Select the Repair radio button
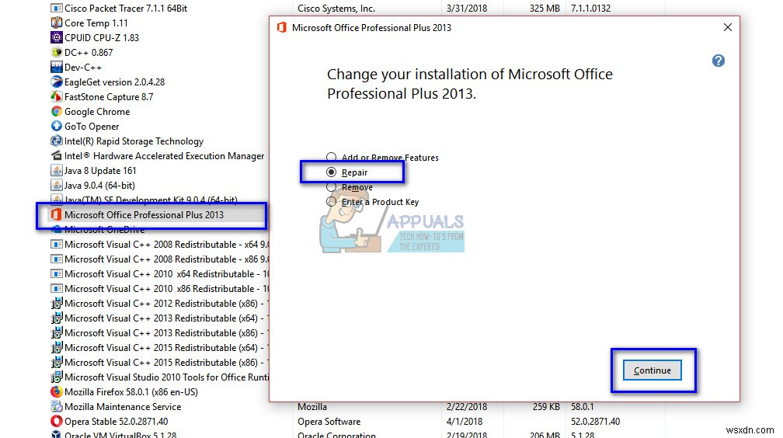 point(331,172)
